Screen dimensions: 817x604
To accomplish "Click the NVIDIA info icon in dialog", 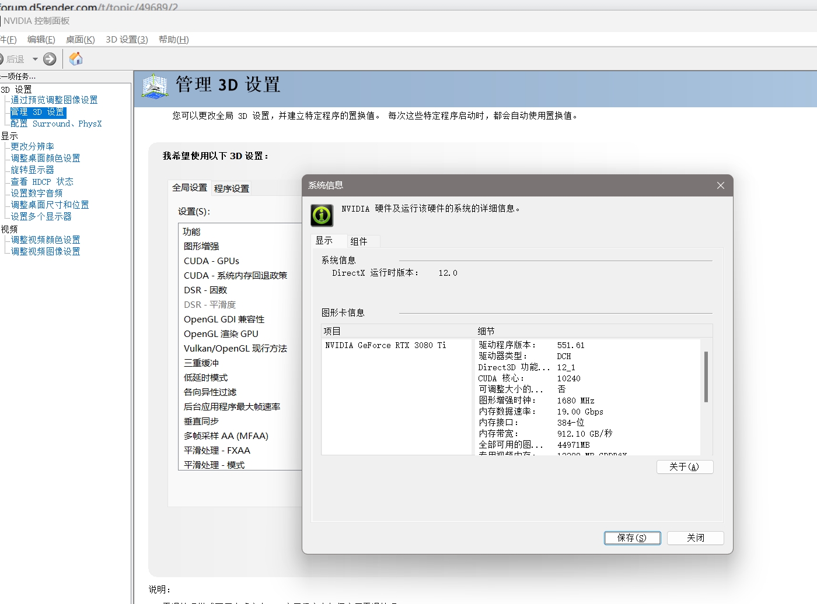I will tap(322, 215).
